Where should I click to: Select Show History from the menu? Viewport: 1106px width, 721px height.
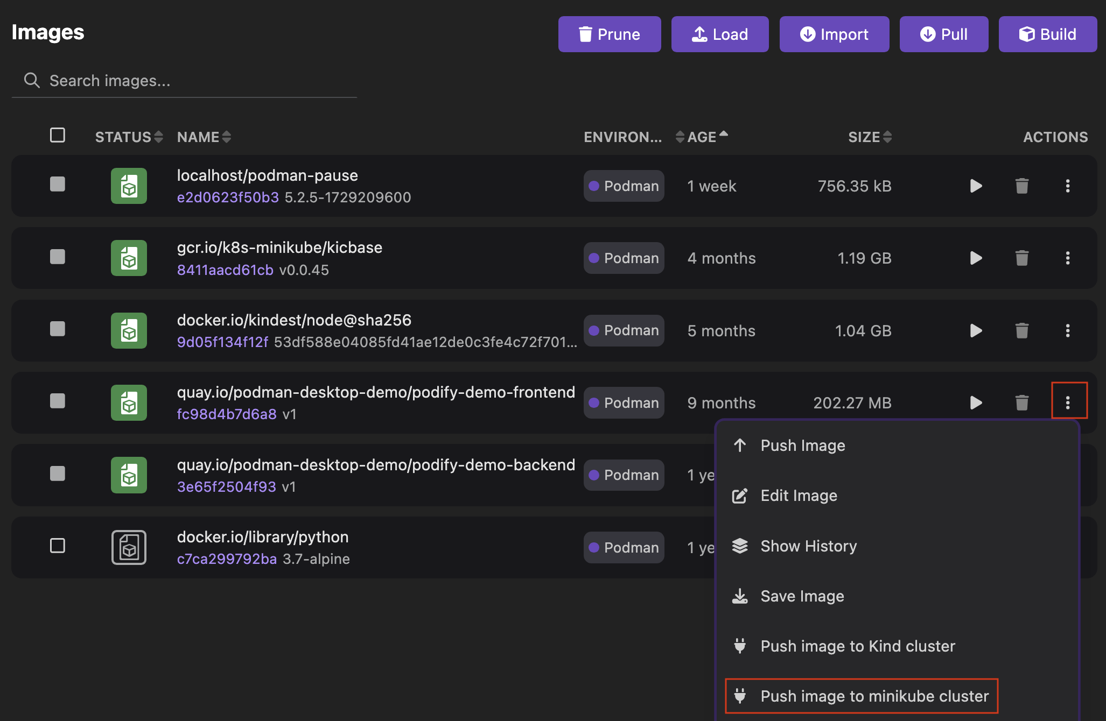click(808, 546)
